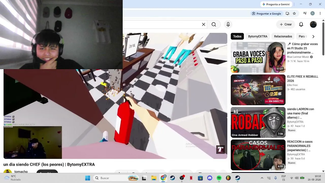Open the Elite Free X Redbull live thumbnail
This screenshot has width=325, height=183.
tap(258, 90)
